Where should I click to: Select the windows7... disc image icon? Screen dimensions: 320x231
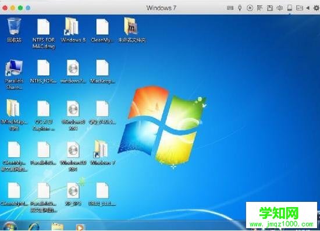(73, 71)
